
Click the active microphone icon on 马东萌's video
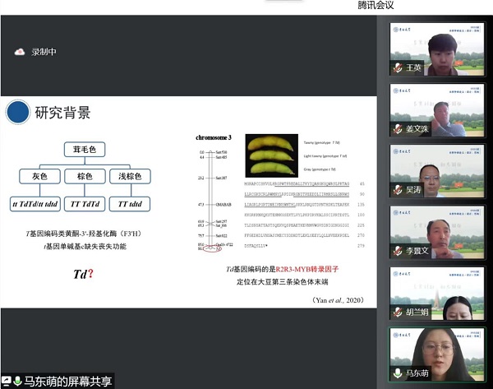(397, 372)
